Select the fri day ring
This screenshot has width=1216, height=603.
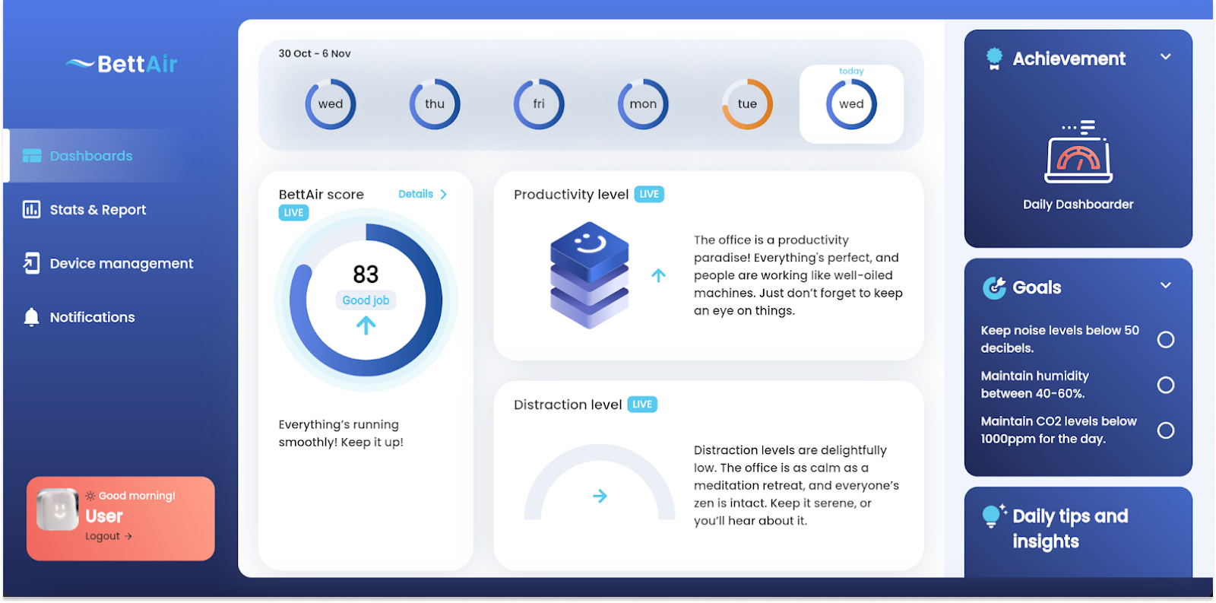[x=539, y=104]
